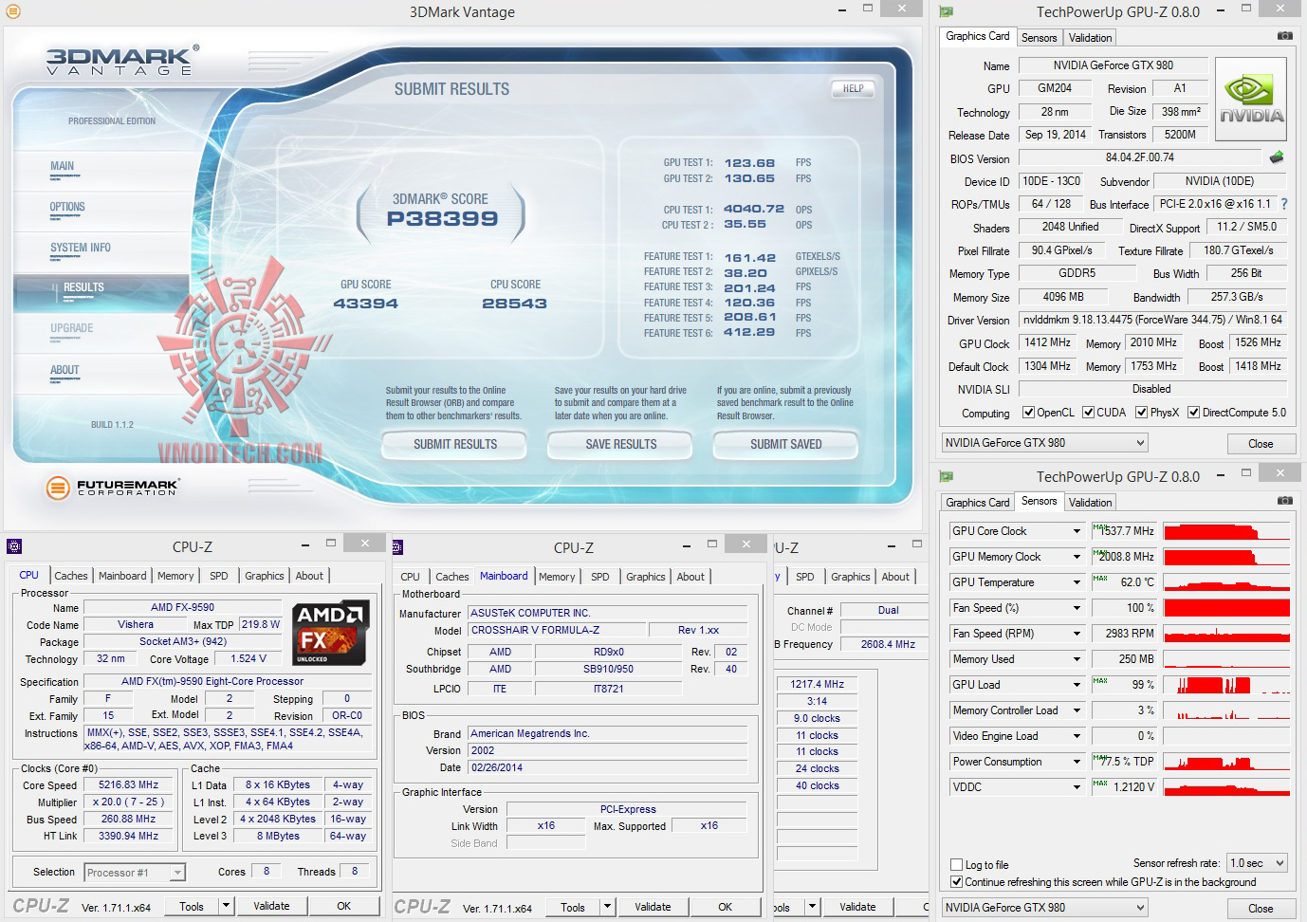This screenshot has width=1307, height=922.
Task: Toggle Continue refreshing in background checkbox
Action: (957, 882)
